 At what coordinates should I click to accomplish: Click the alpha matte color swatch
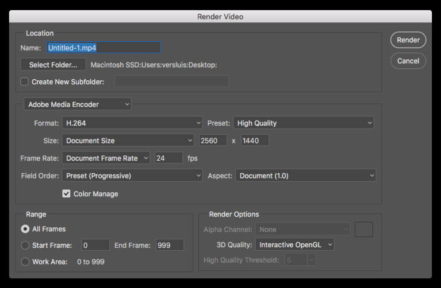pyautogui.click(x=364, y=229)
